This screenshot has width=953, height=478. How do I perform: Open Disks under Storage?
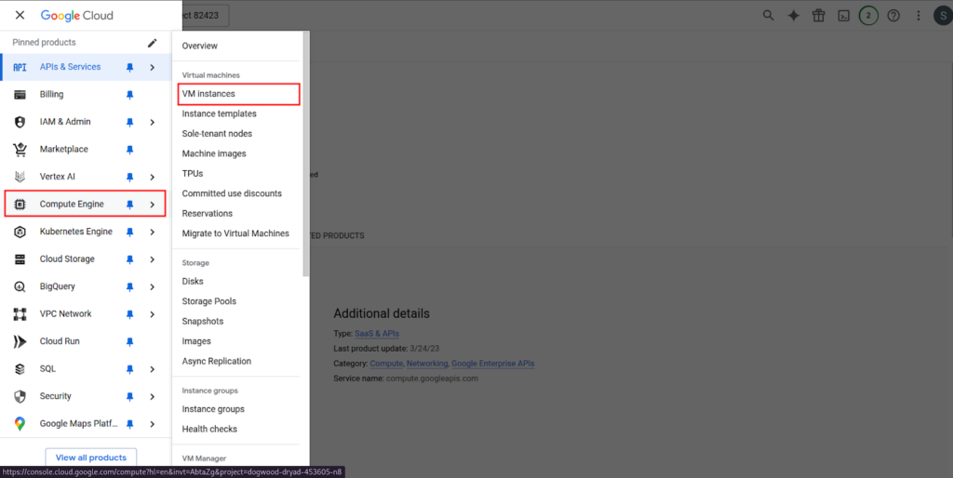(x=193, y=281)
